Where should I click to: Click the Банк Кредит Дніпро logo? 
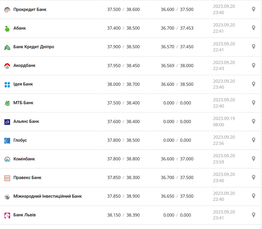pyautogui.click(x=7, y=47)
